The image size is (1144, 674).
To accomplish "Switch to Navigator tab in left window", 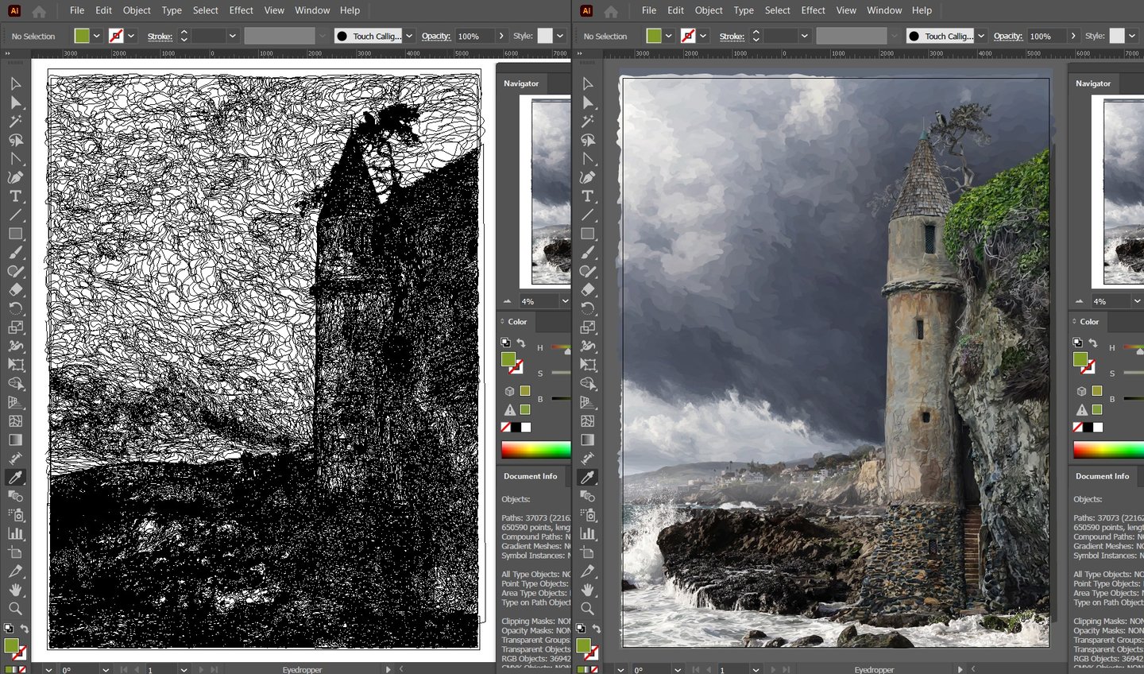I will (521, 83).
